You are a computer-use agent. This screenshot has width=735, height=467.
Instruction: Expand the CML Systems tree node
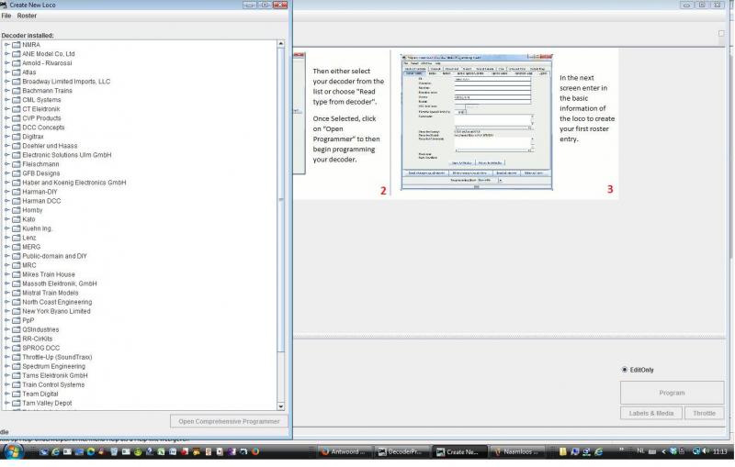pyautogui.click(x=6, y=100)
